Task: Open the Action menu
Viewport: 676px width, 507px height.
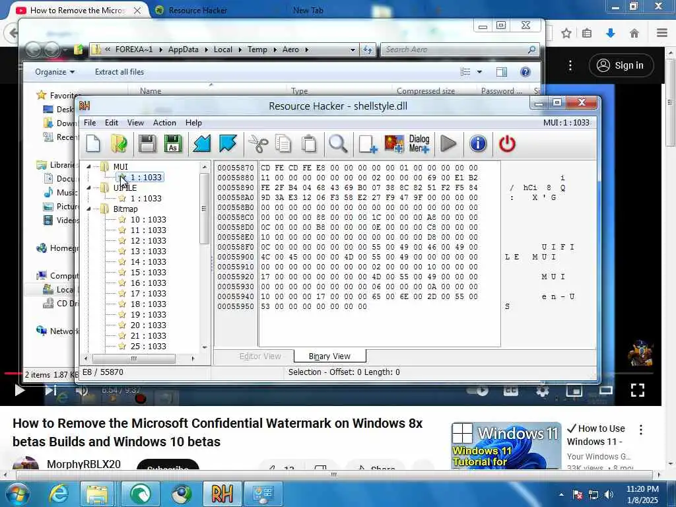Action: tap(164, 123)
